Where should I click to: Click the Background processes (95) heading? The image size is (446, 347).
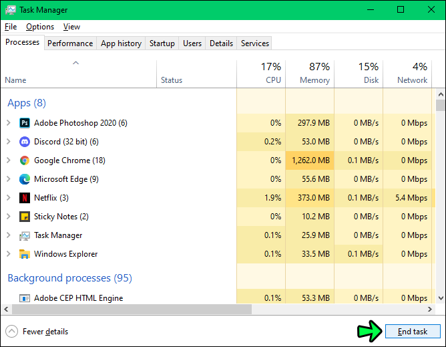coord(70,278)
